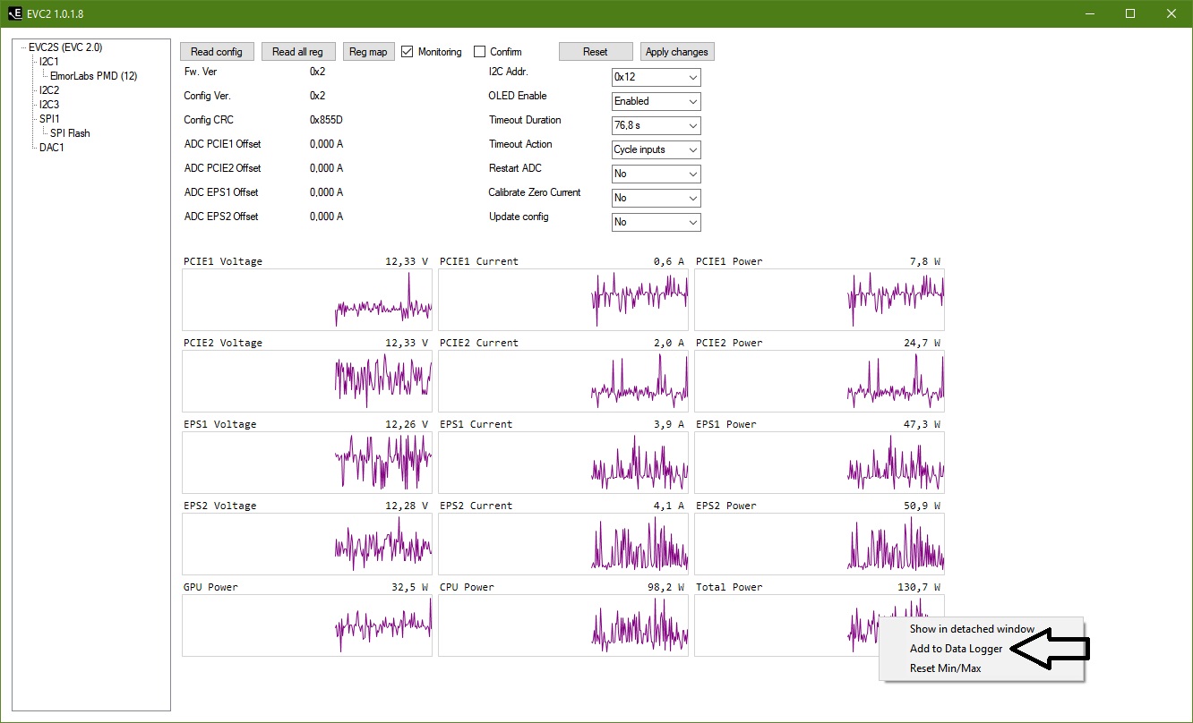
Task: Select the DAC1 tree item
Action: [52, 148]
